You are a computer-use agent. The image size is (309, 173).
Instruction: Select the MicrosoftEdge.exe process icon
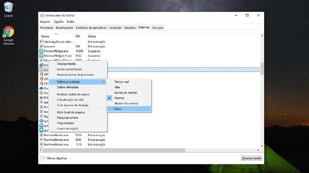(41, 51)
